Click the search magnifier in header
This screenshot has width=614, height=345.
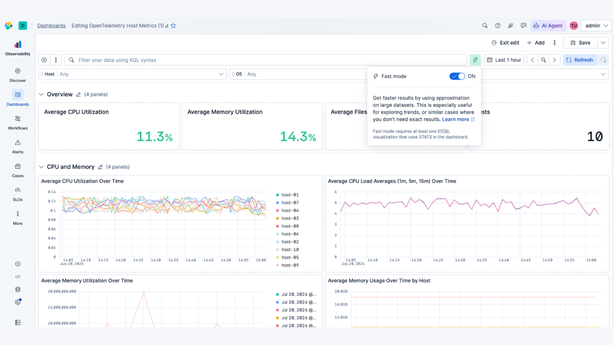click(485, 26)
